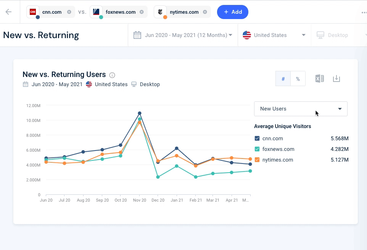This screenshot has width=367, height=250.
Task: Remove cnn.com from the comparison
Action: (x=69, y=12)
